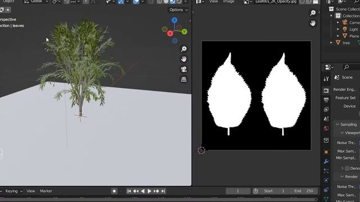Image resolution: width=360 pixels, height=202 pixels.
Task: Collapse the Render sampling subpanel
Action: click(x=342, y=177)
